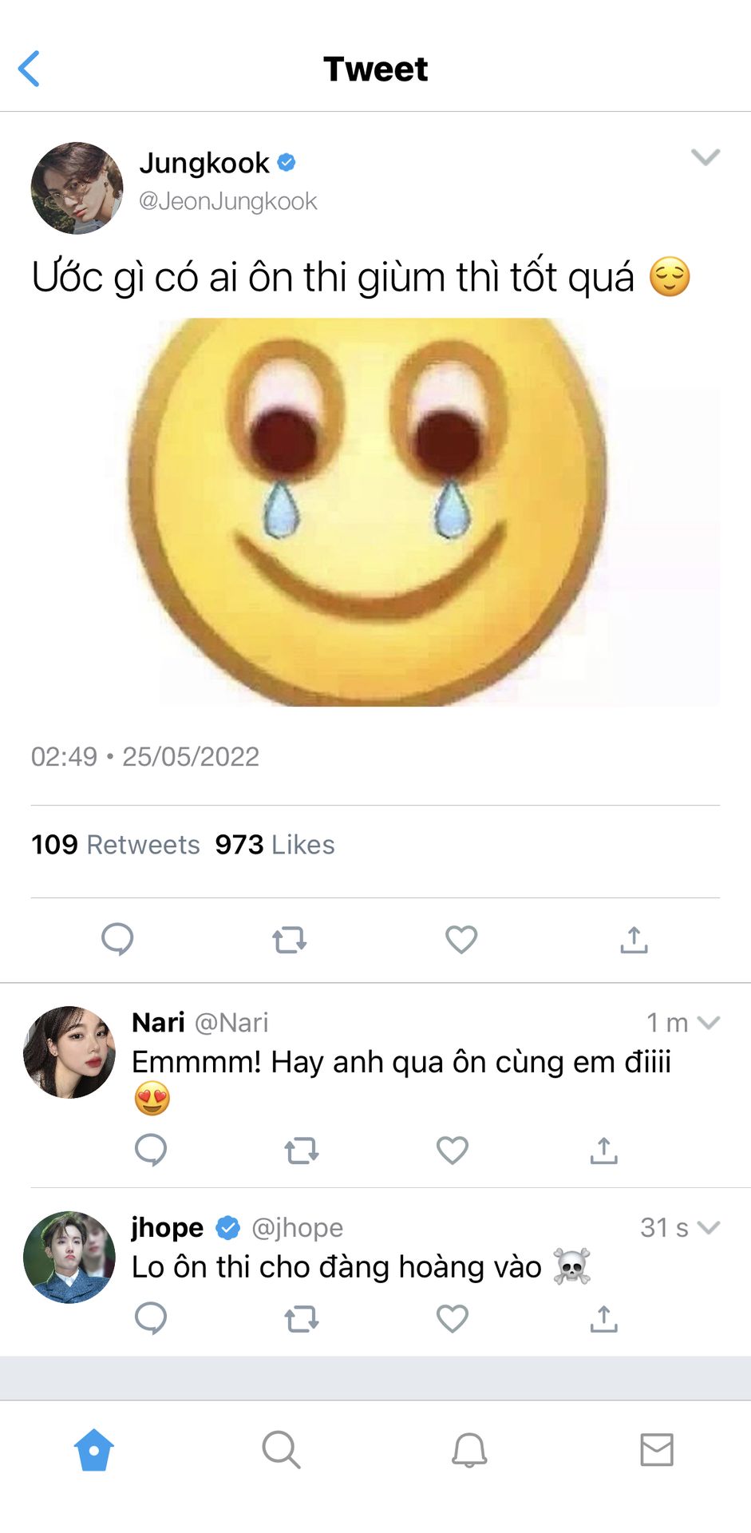The image size is (751, 1533).
Task: Like Jungkook's main tweet
Action: 461,939
